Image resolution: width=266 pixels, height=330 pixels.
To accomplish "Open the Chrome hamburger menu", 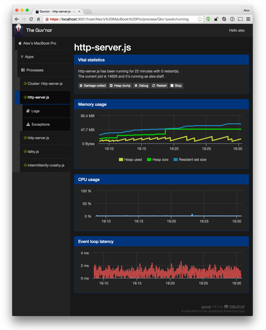I will pyautogui.click(x=248, y=19).
